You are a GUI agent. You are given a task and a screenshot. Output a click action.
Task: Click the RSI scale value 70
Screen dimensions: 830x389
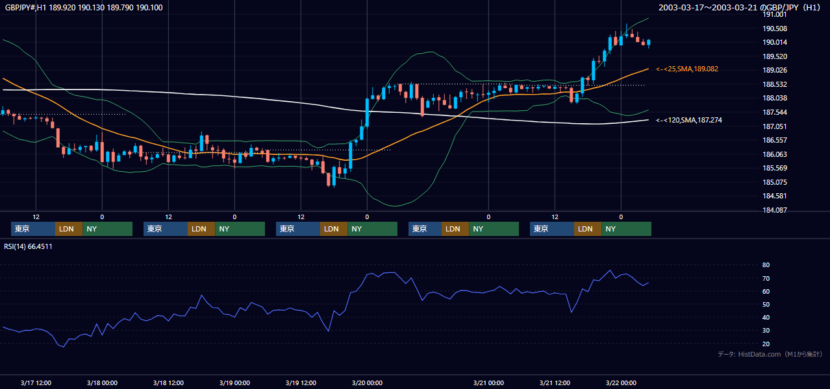pos(766,278)
